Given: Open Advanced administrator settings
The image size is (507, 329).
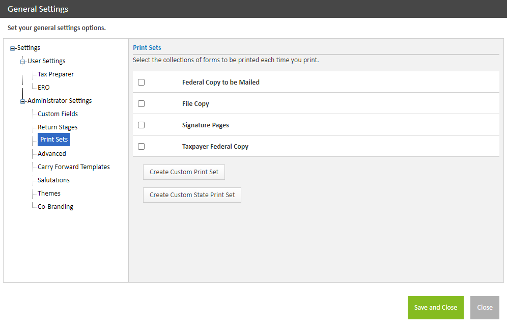Looking at the screenshot, I should (x=52, y=154).
